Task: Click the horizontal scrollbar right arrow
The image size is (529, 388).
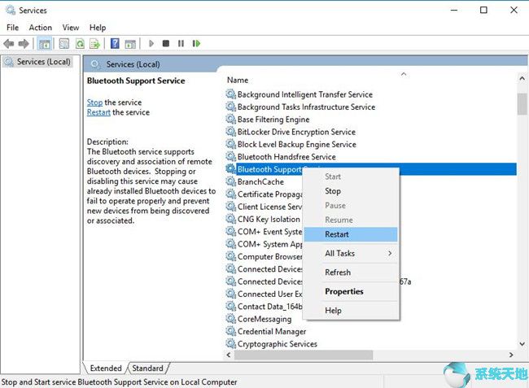Action: pyautogui.click(x=511, y=355)
